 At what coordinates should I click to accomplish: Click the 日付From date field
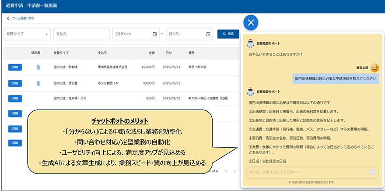click(x=136, y=34)
